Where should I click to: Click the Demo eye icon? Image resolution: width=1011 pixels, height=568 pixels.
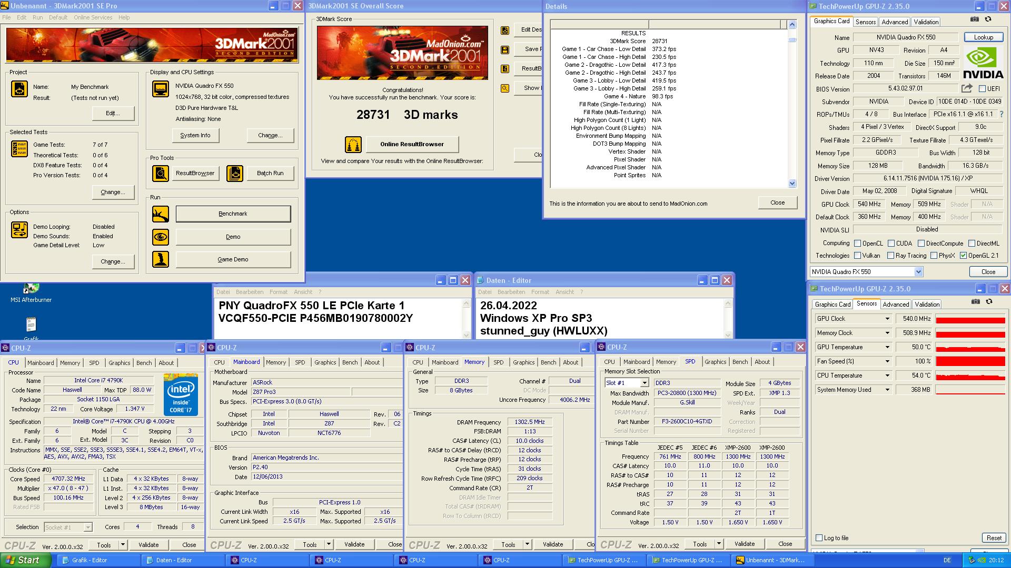(x=161, y=237)
